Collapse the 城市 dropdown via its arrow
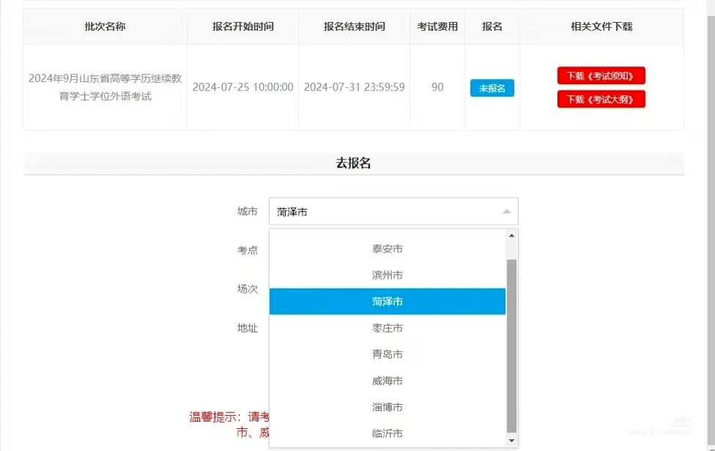 (x=507, y=212)
